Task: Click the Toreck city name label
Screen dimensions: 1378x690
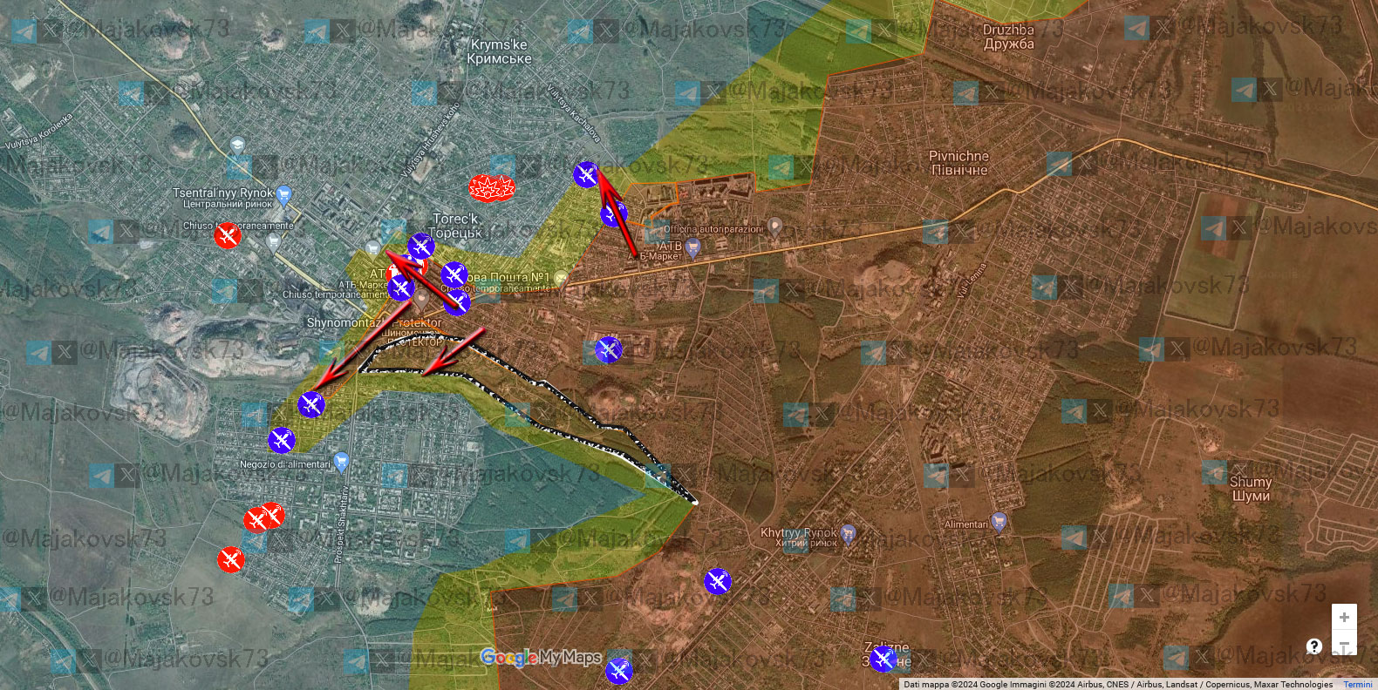Action: [x=455, y=226]
